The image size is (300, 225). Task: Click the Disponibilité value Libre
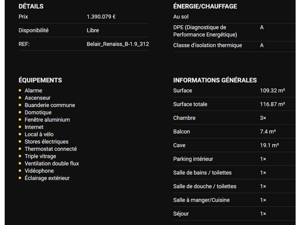(93, 30)
